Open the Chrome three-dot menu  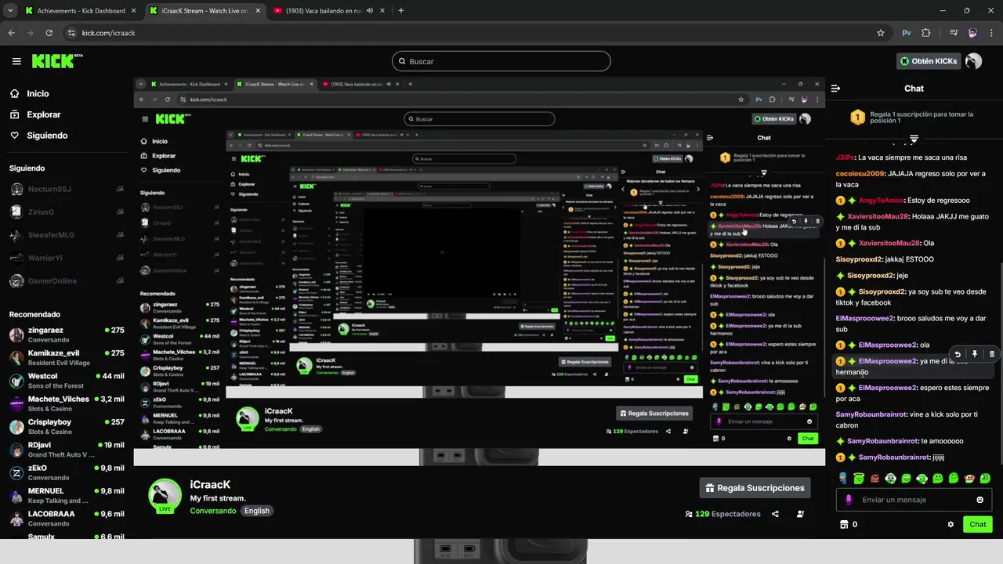coord(991,33)
